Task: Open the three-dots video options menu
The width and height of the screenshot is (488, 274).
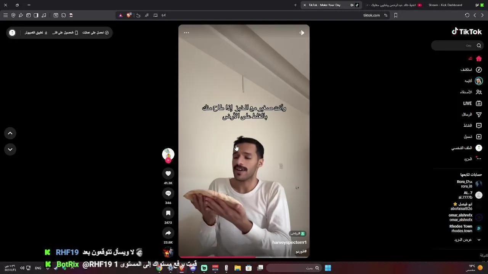Action: click(x=186, y=33)
